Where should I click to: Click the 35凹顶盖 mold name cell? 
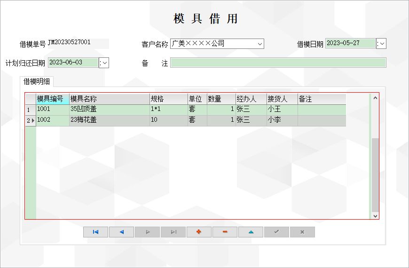pos(109,110)
